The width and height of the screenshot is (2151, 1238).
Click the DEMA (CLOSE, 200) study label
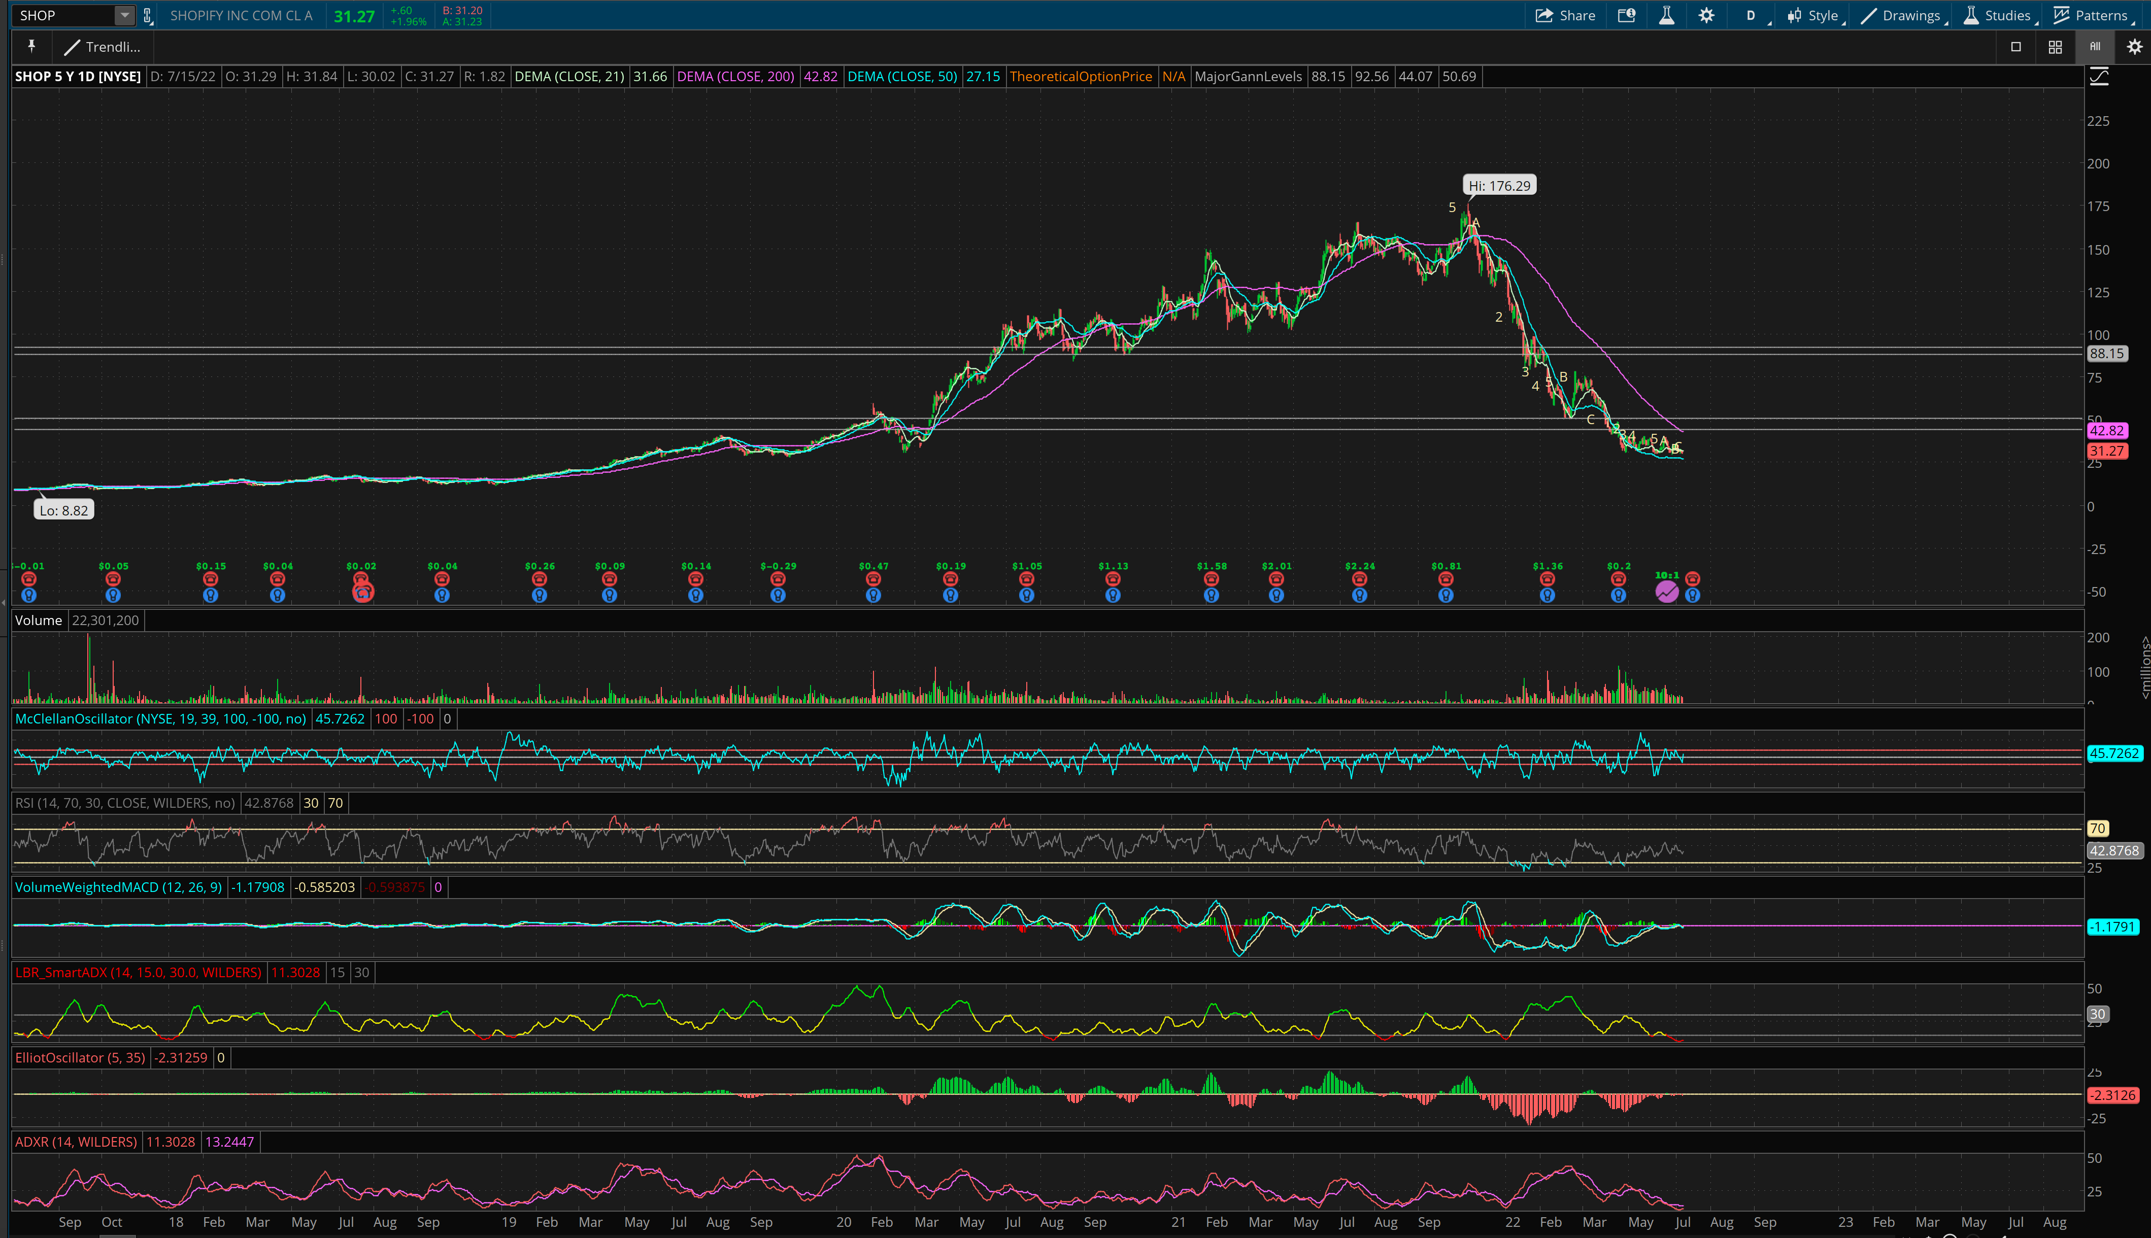735,77
